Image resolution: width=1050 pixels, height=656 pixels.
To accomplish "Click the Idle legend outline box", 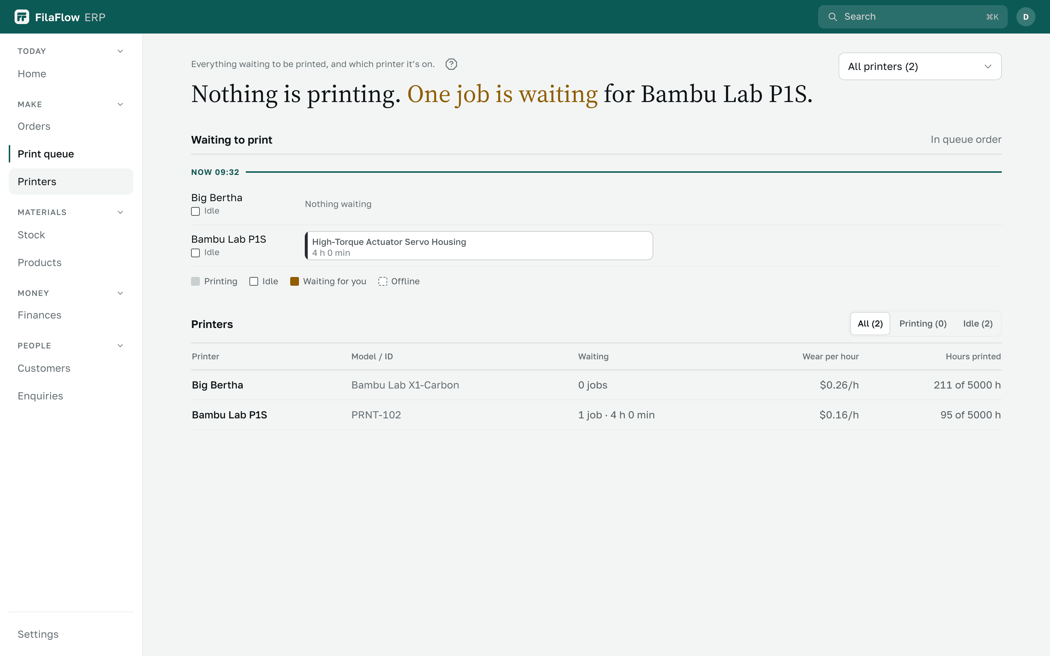I will [x=254, y=282].
